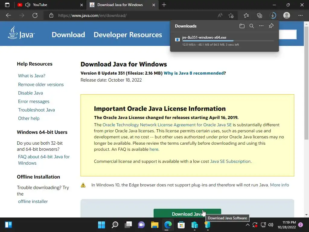Open the Download menu in Java header
This screenshot has width=309, height=232.
click(x=68, y=35)
